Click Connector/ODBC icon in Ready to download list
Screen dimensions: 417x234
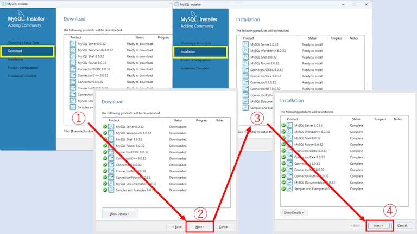[73, 69]
